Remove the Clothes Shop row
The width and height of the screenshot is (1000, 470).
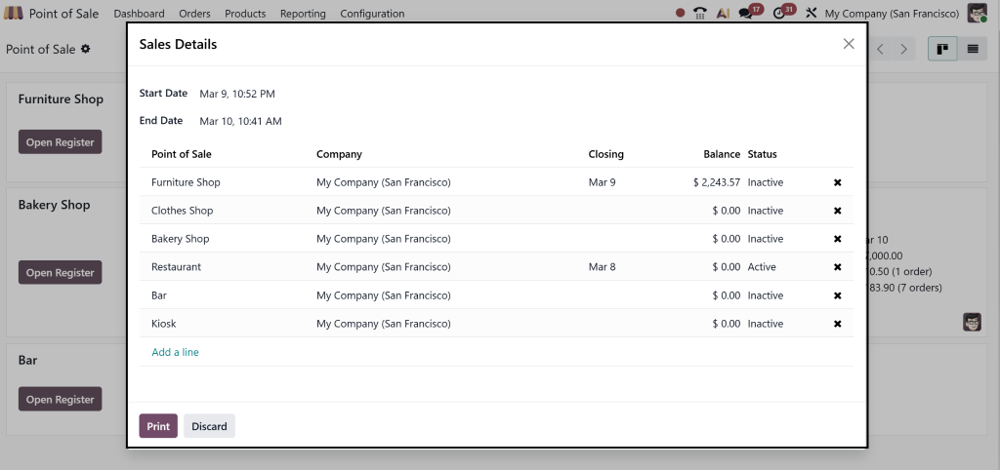(837, 211)
